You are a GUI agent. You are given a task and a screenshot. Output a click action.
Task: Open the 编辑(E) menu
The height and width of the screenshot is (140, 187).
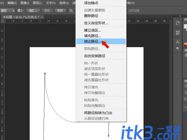coord(12,3)
